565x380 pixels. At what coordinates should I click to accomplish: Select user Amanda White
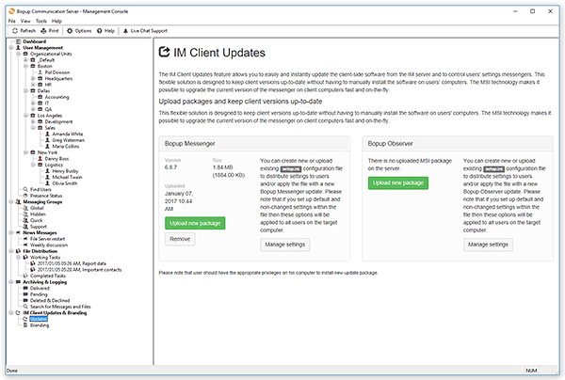[x=68, y=134]
